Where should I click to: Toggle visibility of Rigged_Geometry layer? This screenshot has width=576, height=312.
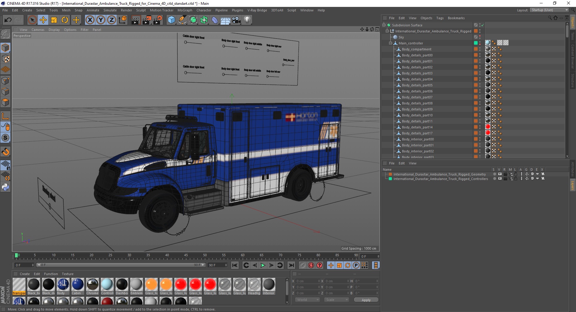(500, 174)
